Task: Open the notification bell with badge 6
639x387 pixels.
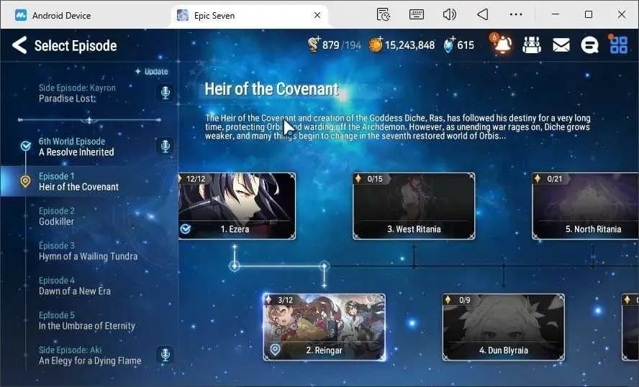Action: point(502,44)
